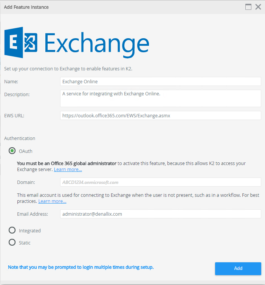Focus the Email Address field
The image size is (265, 285).
pyautogui.click(x=160, y=214)
